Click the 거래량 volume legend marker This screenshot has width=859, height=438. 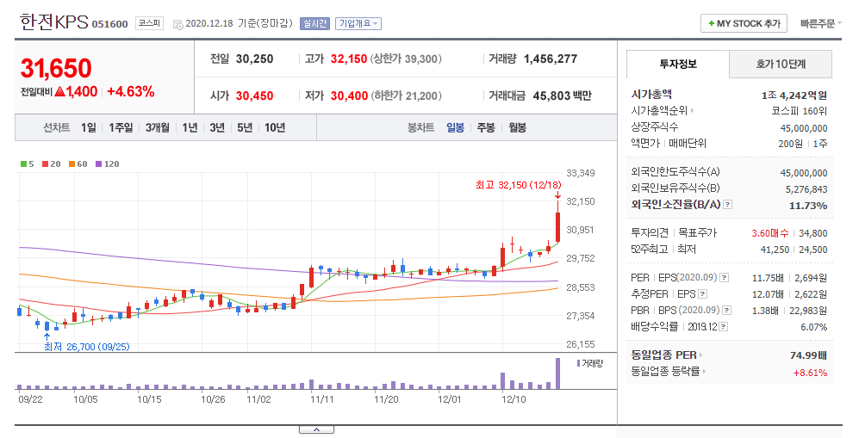click(x=578, y=363)
